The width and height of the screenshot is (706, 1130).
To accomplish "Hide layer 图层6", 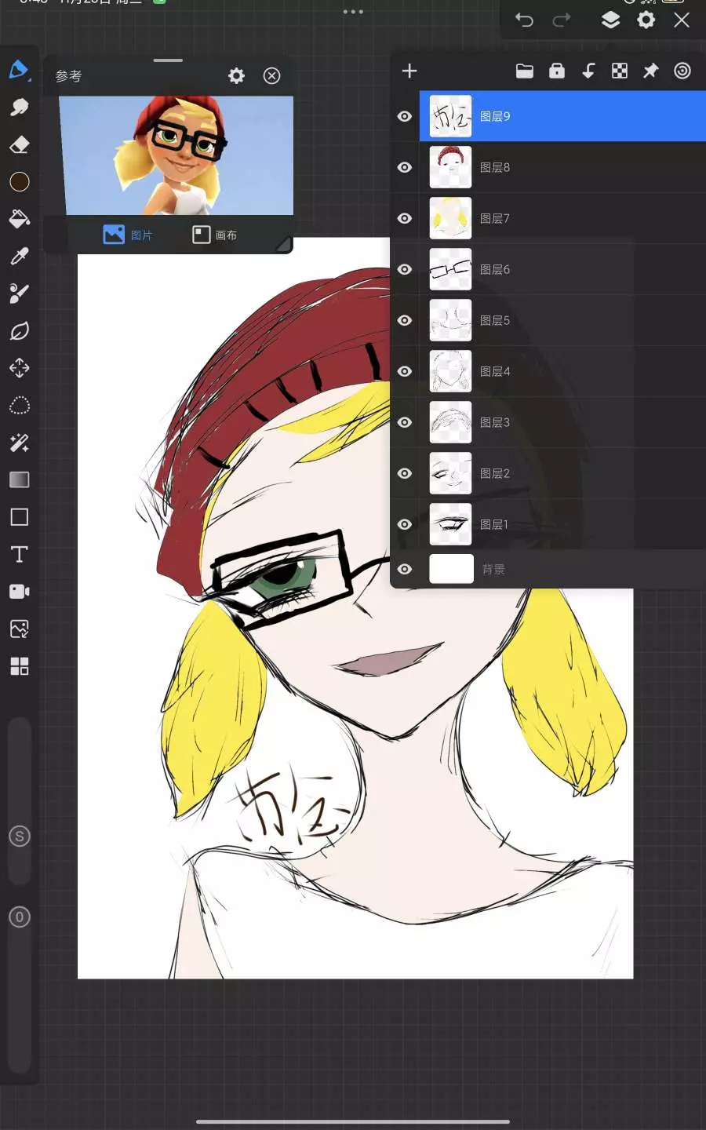I will click(405, 269).
